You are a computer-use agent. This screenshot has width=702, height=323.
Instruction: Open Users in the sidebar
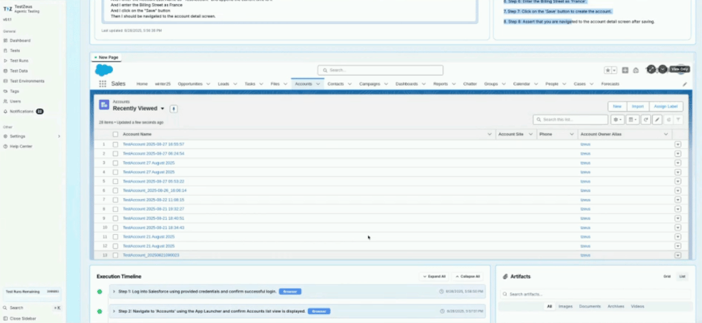click(x=15, y=101)
